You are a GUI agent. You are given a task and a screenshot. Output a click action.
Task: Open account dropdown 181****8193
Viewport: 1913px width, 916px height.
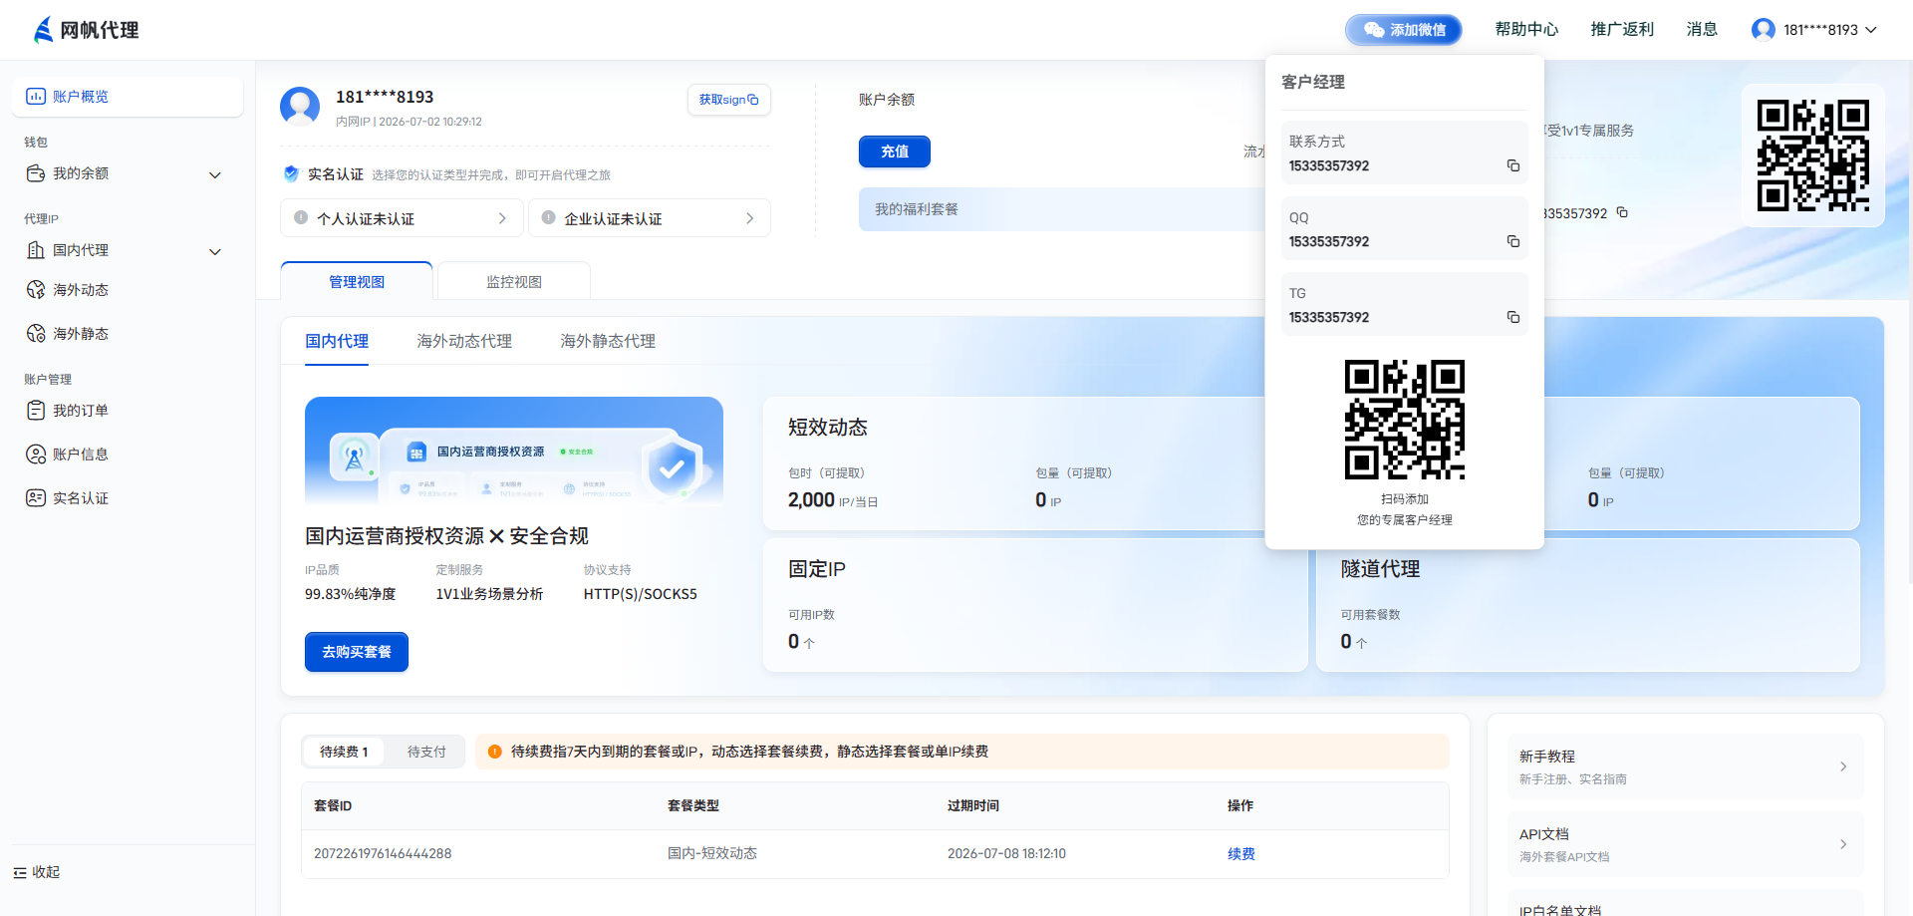point(1814,30)
